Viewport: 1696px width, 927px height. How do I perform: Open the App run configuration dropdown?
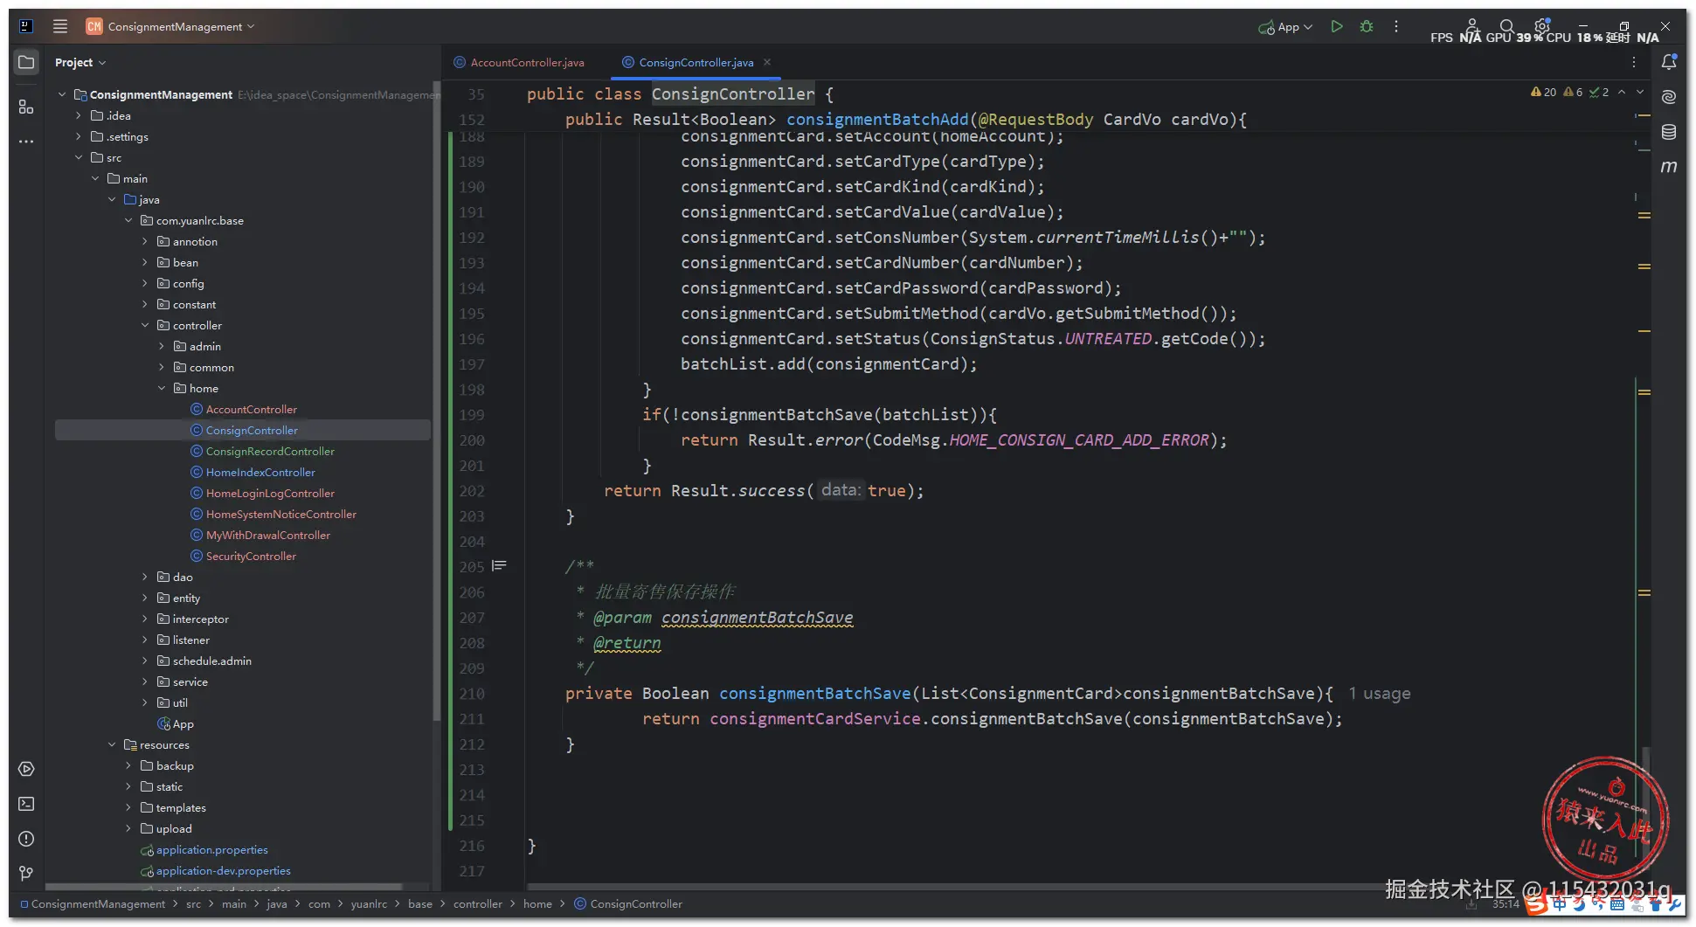[1285, 27]
